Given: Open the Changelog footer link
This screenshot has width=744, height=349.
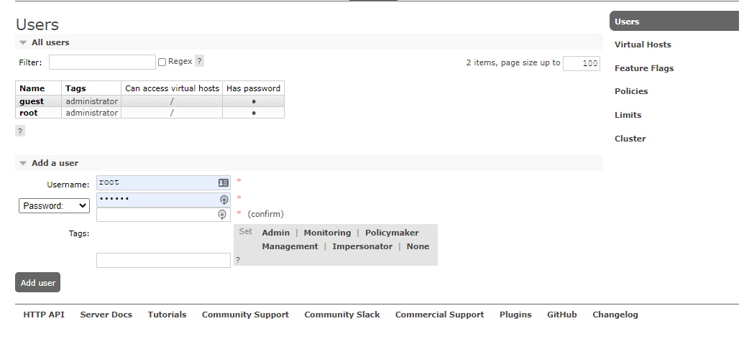Looking at the screenshot, I should 615,315.
